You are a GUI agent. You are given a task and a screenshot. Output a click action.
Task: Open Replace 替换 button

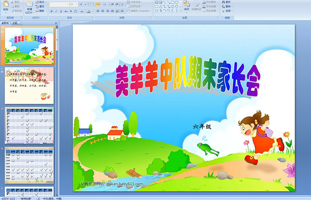(227, 6)
